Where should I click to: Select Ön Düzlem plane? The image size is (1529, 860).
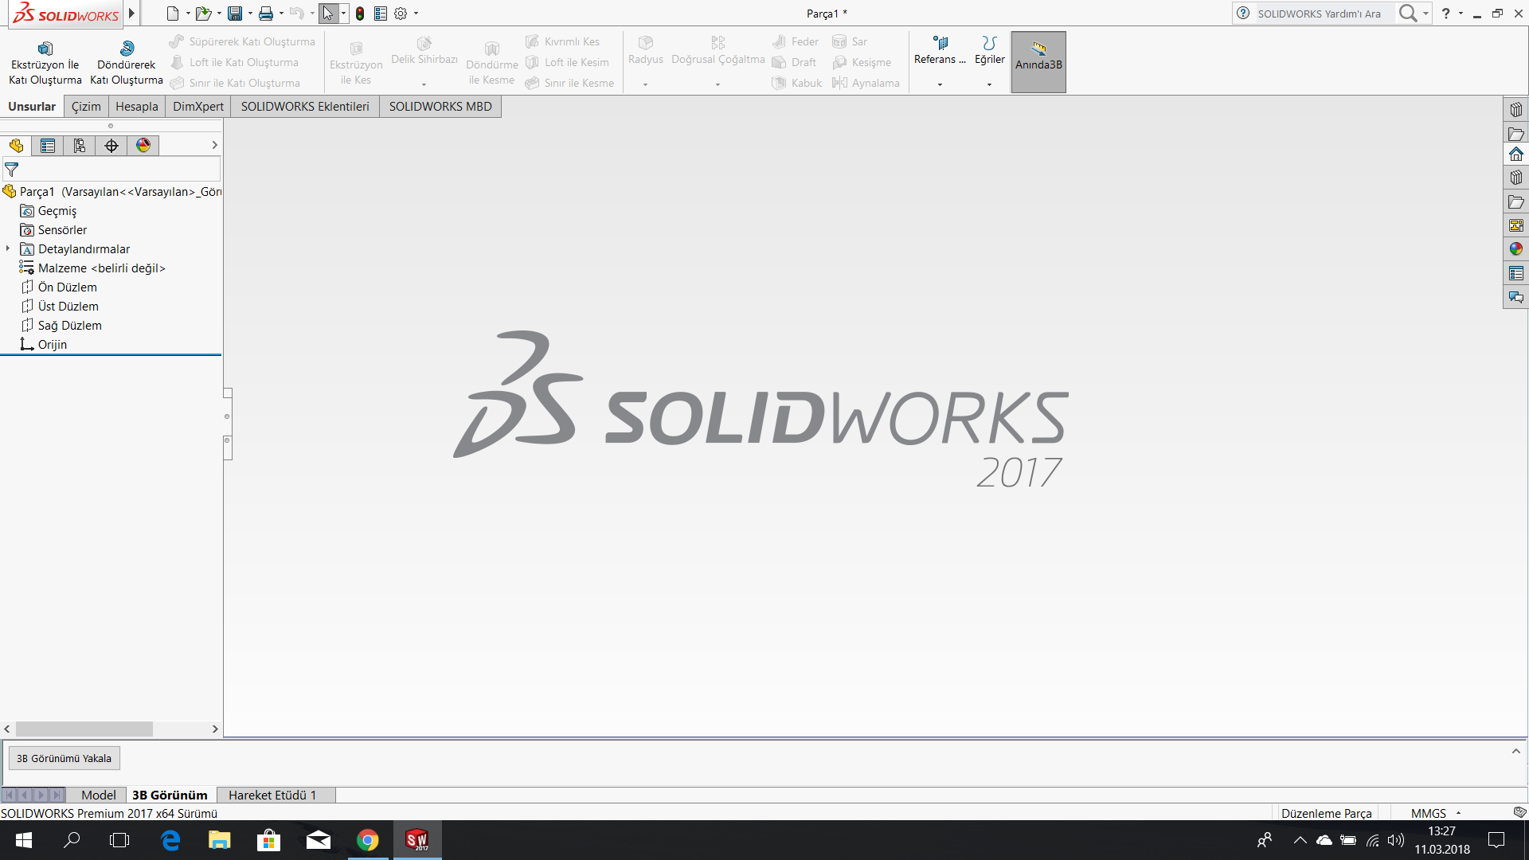click(x=67, y=287)
